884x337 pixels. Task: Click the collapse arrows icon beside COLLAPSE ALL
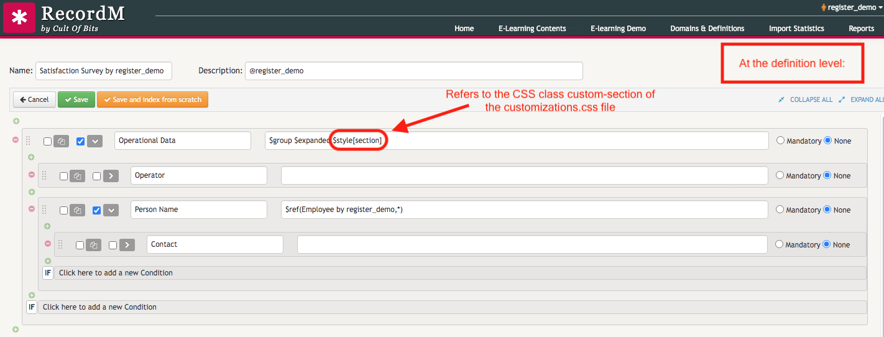[x=781, y=99]
